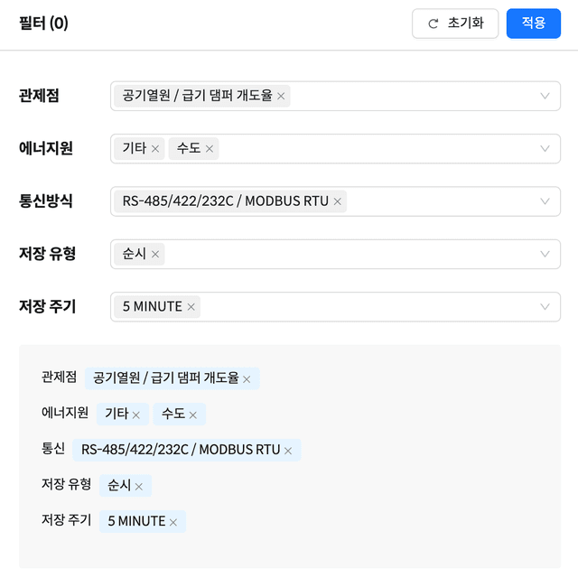Delete blue 5 MINUTE chip in summary
578x578 pixels.
click(x=173, y=522)
